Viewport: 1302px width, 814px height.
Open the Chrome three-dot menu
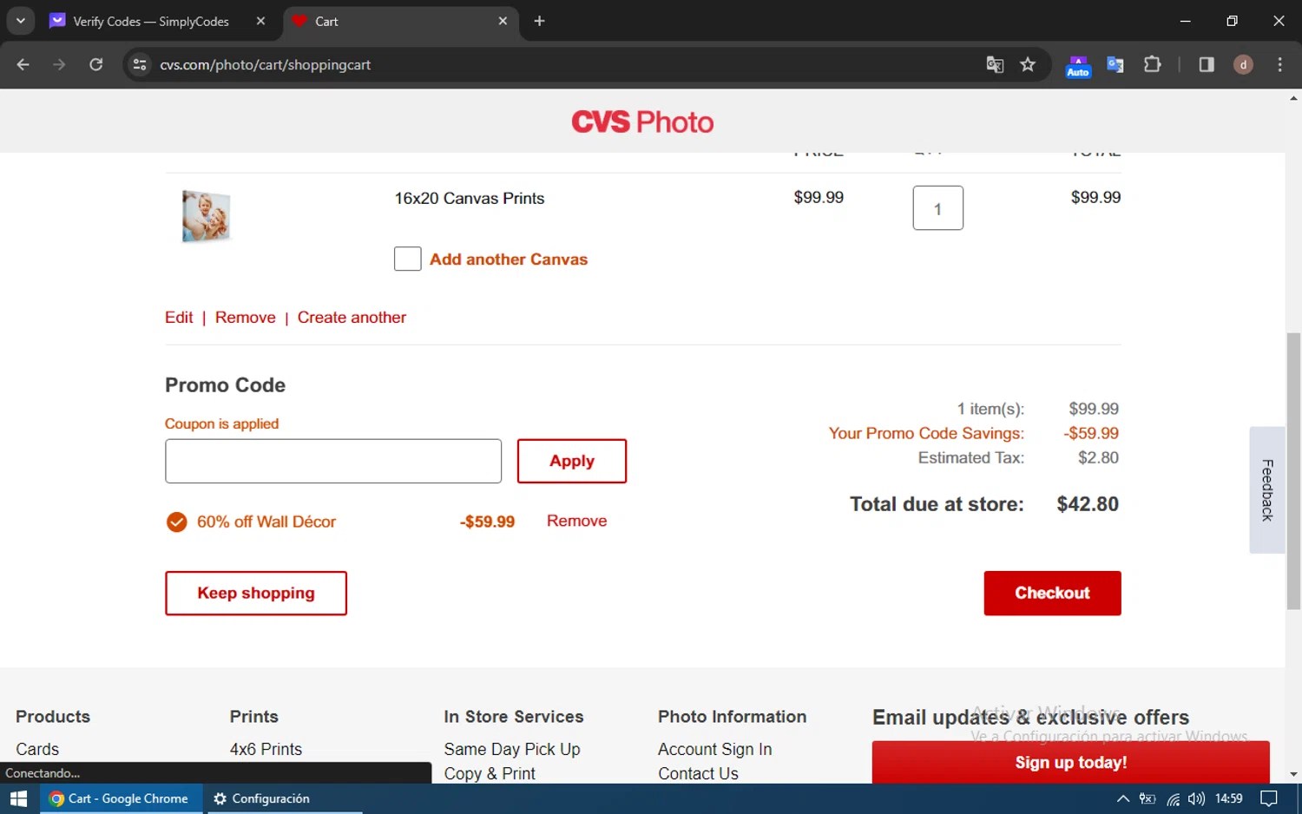click(x=1279, y=64)
